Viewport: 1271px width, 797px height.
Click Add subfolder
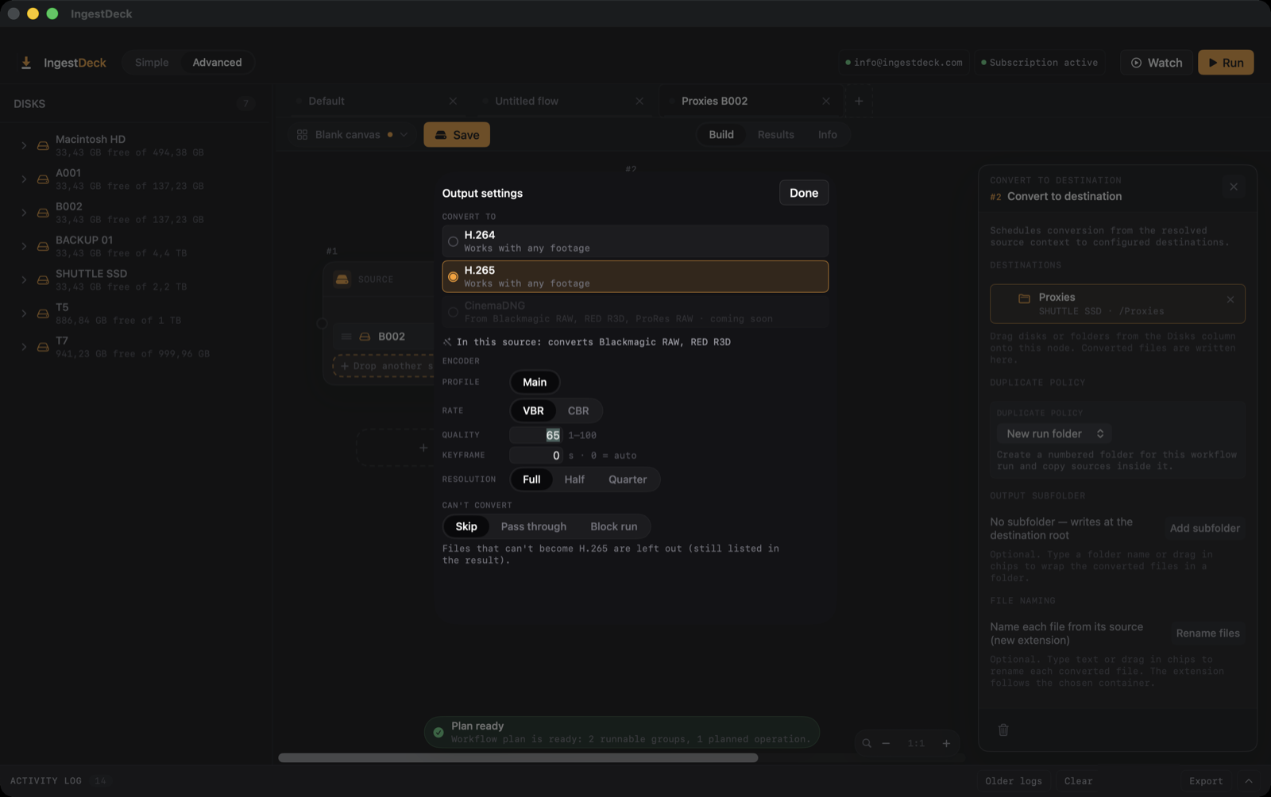1204,529
